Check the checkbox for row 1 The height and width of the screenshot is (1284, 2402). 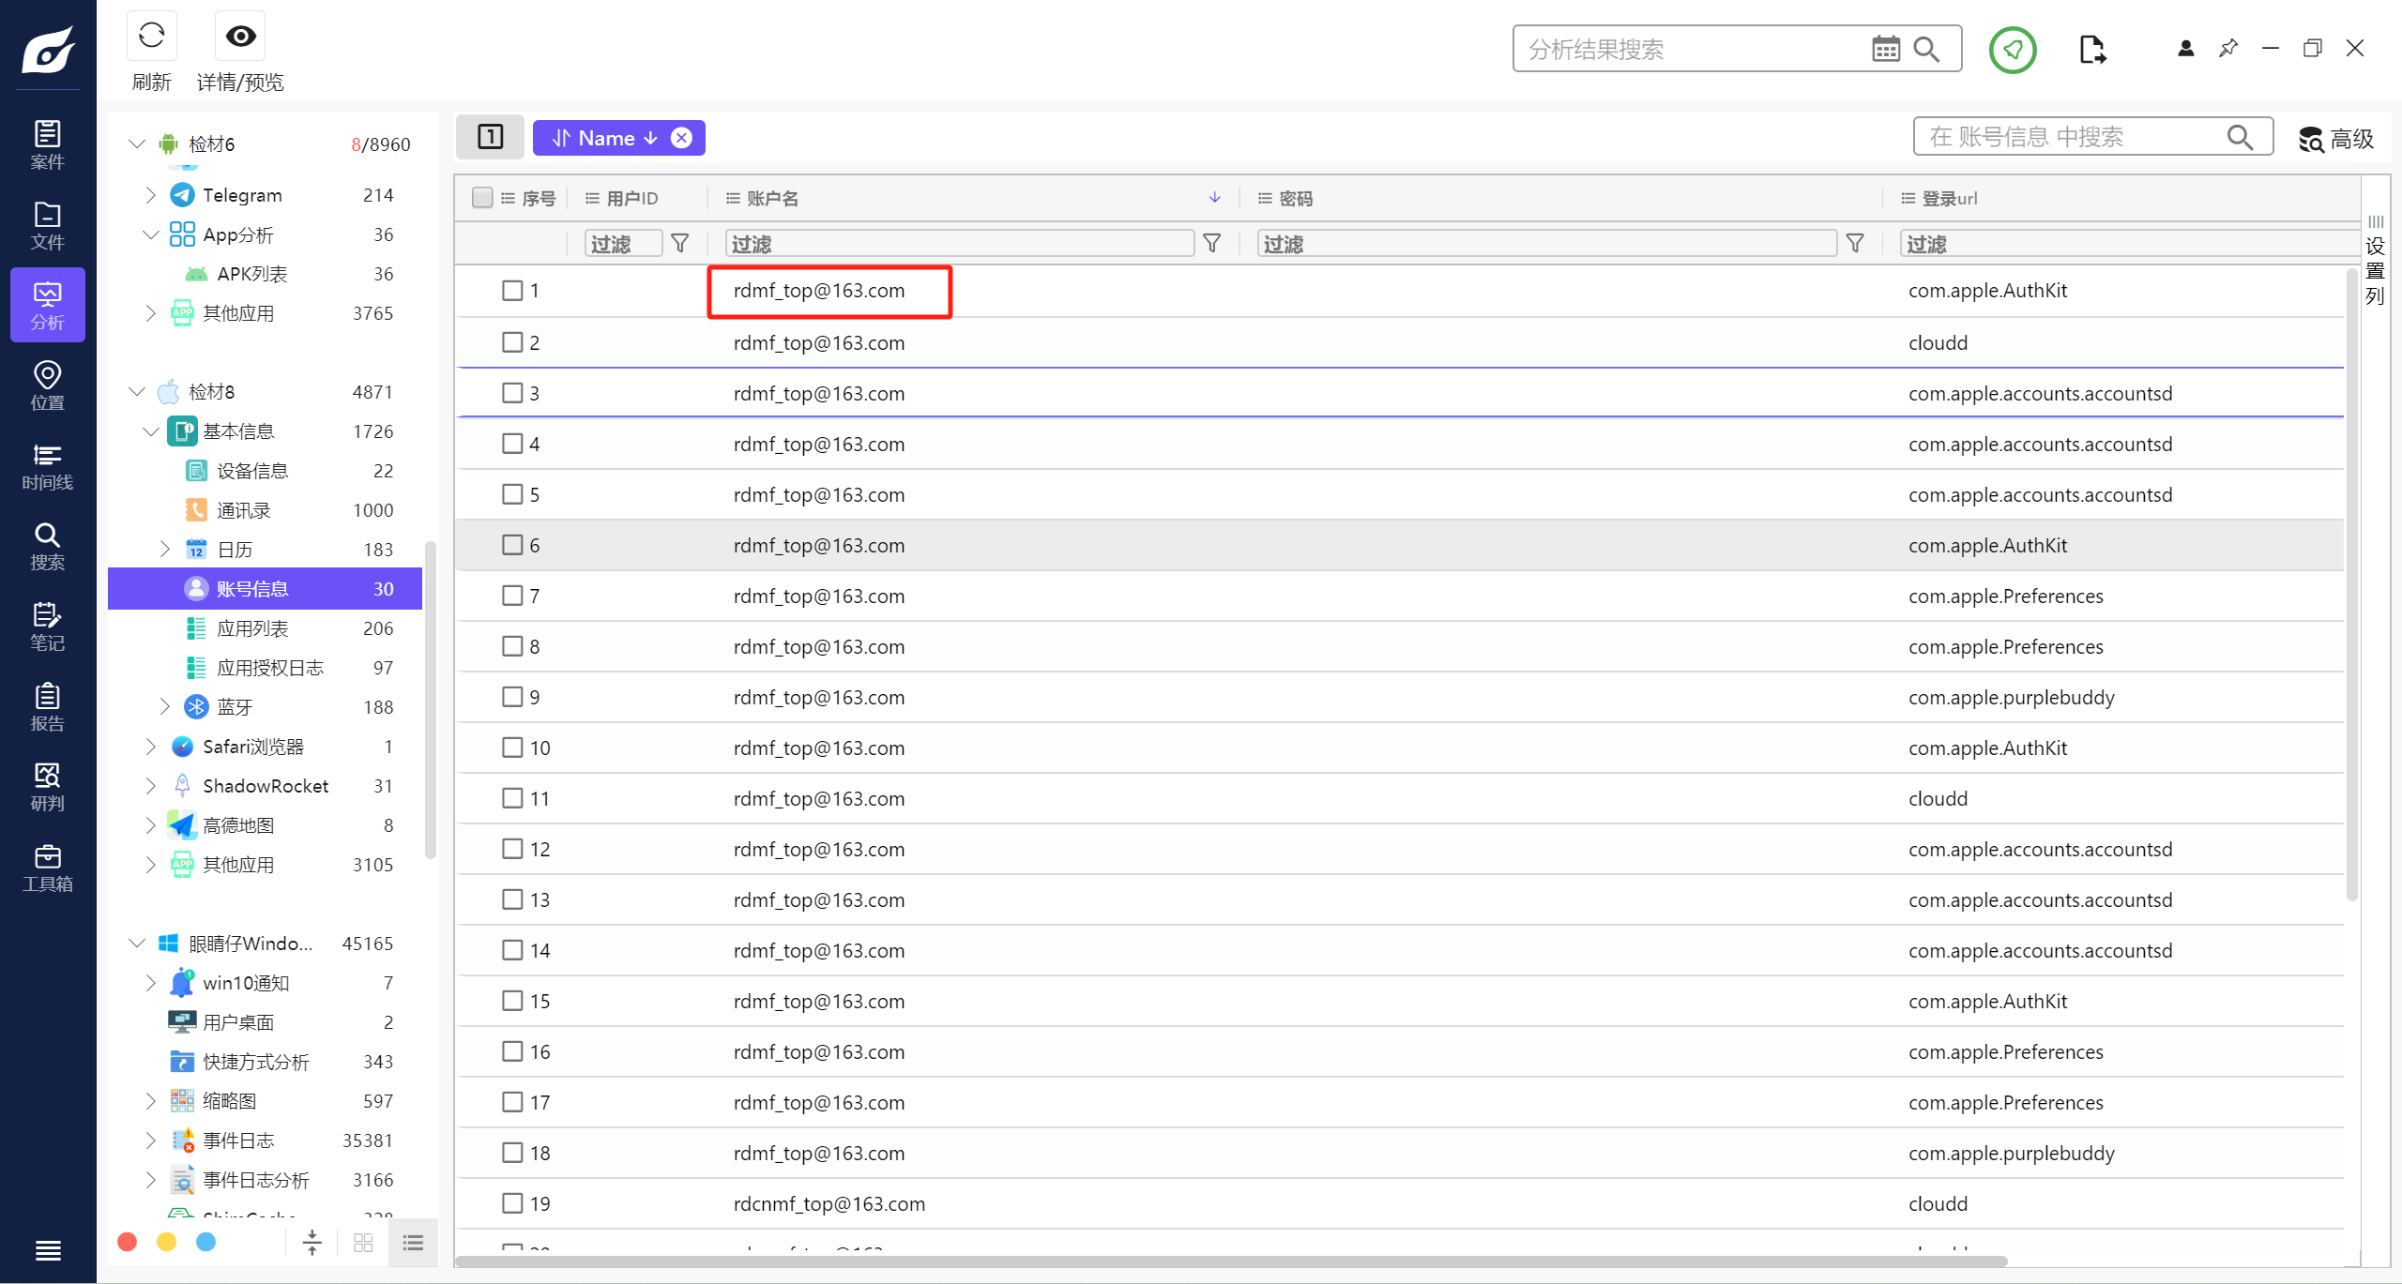tap(512, 291)
